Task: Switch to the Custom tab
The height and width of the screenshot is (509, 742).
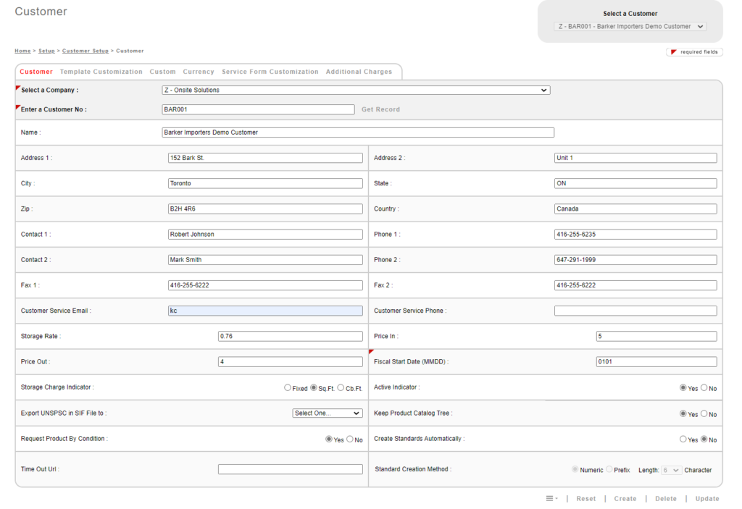Action: 163,72
